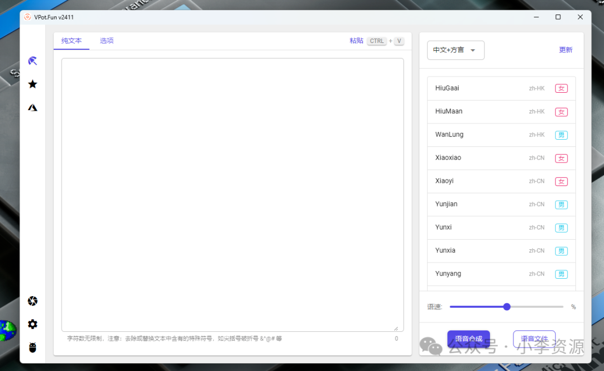Maximize the VPot.Fun window
Viewport: 604px width, 371px height.
click(x=558, y=17)
